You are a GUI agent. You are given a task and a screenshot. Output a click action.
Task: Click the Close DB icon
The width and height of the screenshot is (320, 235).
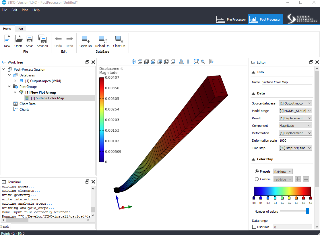coord(119,39)
